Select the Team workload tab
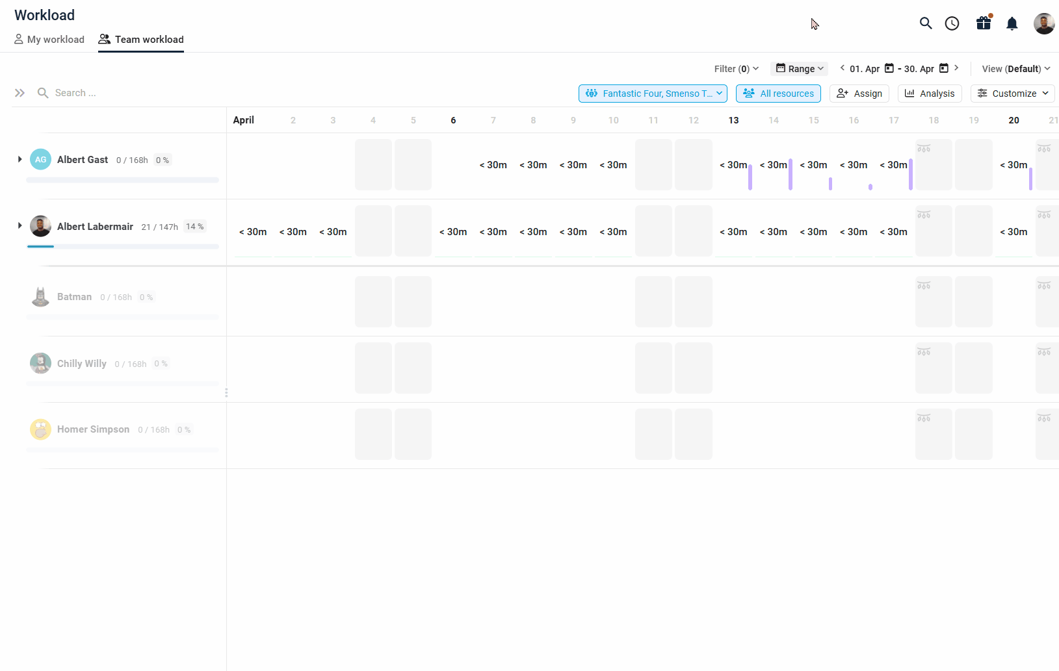 (141, 40)
